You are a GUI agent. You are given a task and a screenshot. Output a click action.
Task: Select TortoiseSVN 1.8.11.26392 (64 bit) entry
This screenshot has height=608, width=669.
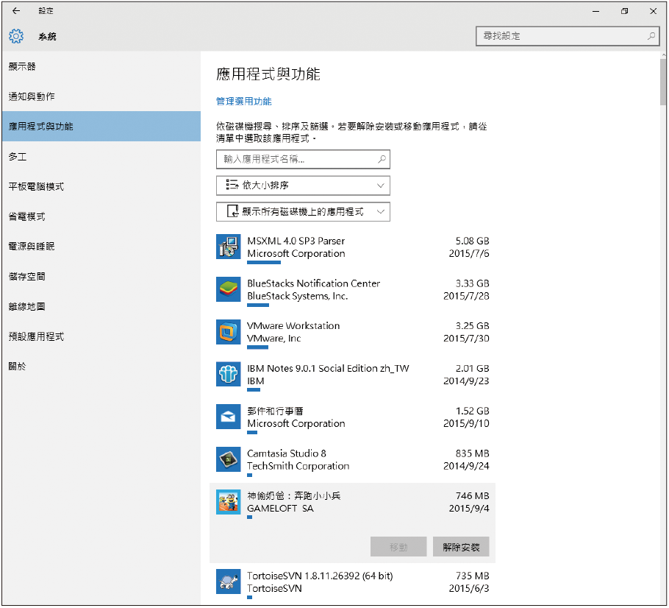pos(352,583)
